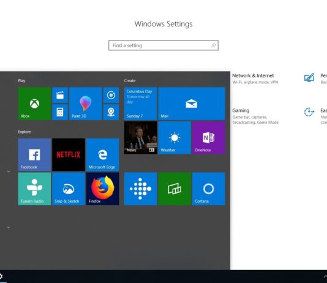Open the green monitor chart tile
This screenshot has width=327, height=283.
tap(175, 189)
